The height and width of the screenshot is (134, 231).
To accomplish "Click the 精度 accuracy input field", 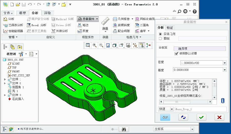I will [x=197, y=70].
